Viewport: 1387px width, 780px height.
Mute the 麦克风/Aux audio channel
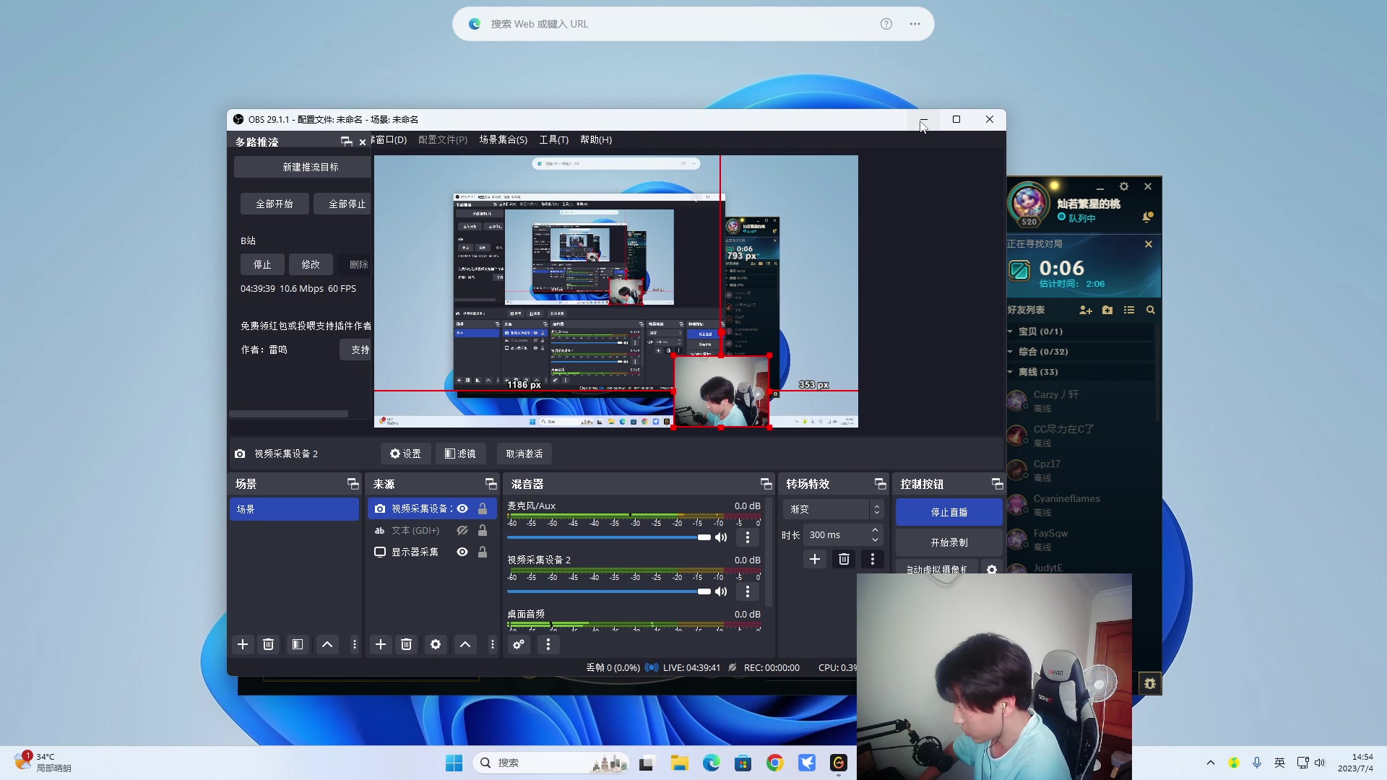point(721,537)
